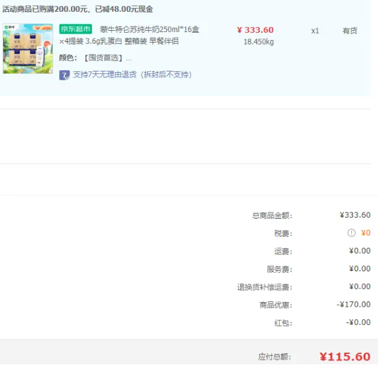Click the 服务费 ¥0.00 value
The width and height of the screenshot is (378, 367).
tap(360, 269)
